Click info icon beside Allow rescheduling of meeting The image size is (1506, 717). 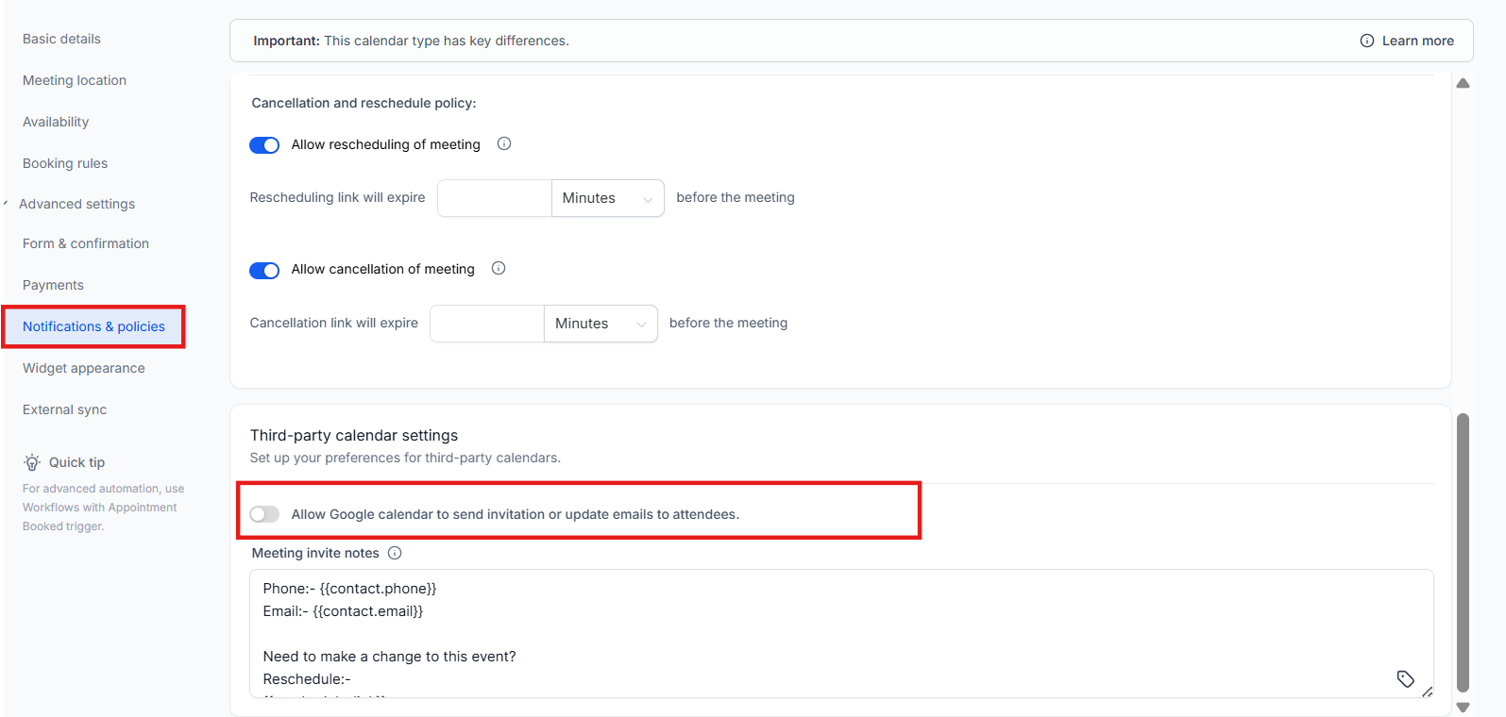(504, 144)
